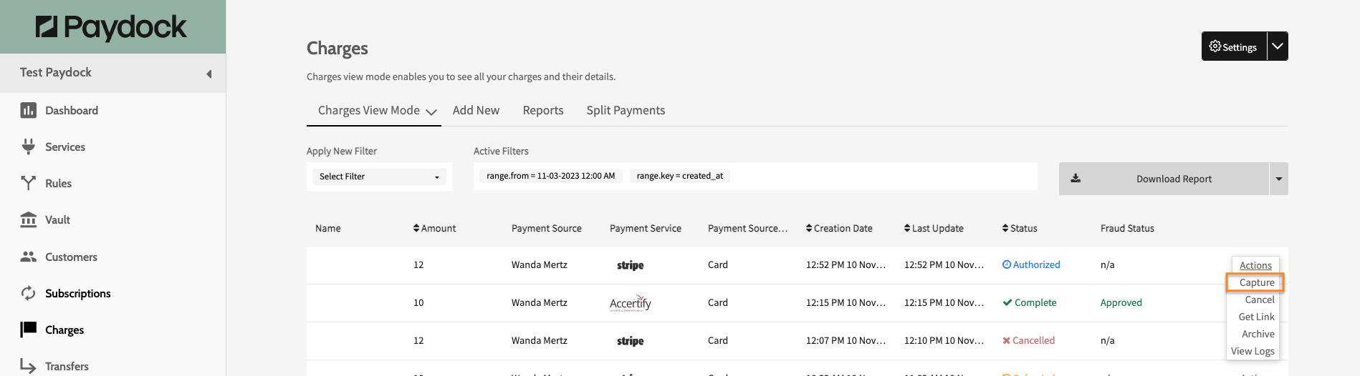
Task: Open the Select Filter dropdown
Action: coord(379,177)
